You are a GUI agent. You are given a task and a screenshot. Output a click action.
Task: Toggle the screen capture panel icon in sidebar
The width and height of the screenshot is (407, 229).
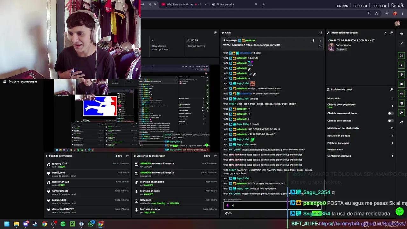pos(402,56)
